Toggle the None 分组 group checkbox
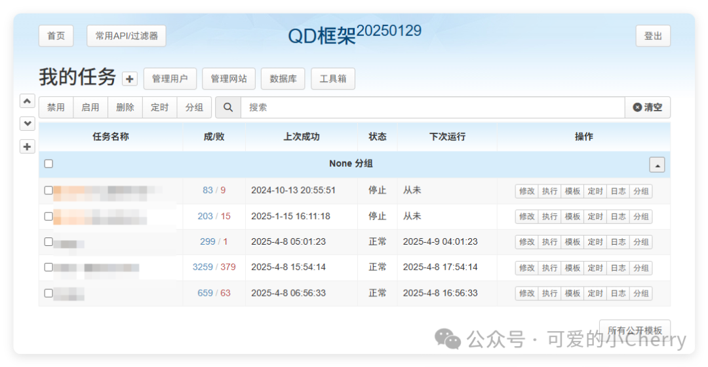The width and height of the screenshot is (708, 367). [x=49, y=164]
